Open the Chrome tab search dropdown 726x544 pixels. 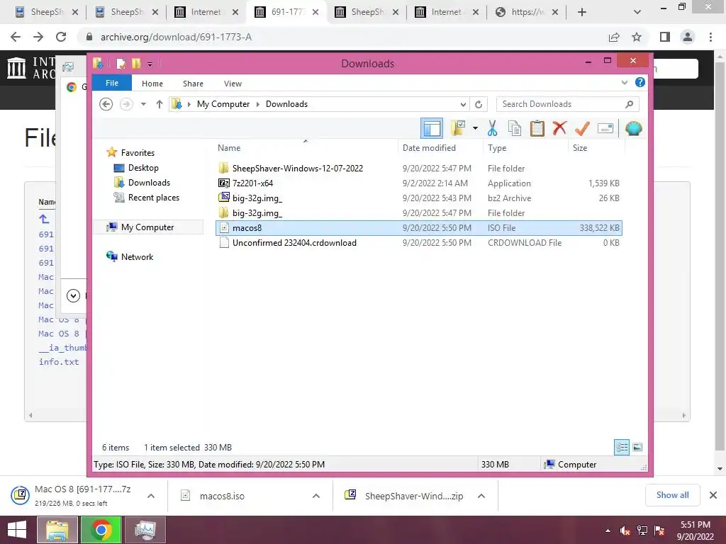point(637,12)
